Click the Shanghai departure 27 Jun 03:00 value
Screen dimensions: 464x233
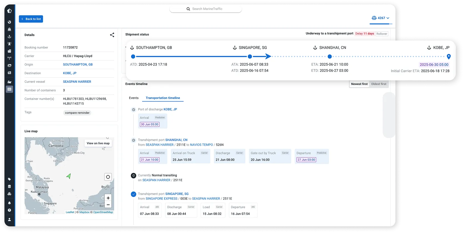tap(306, 160)
